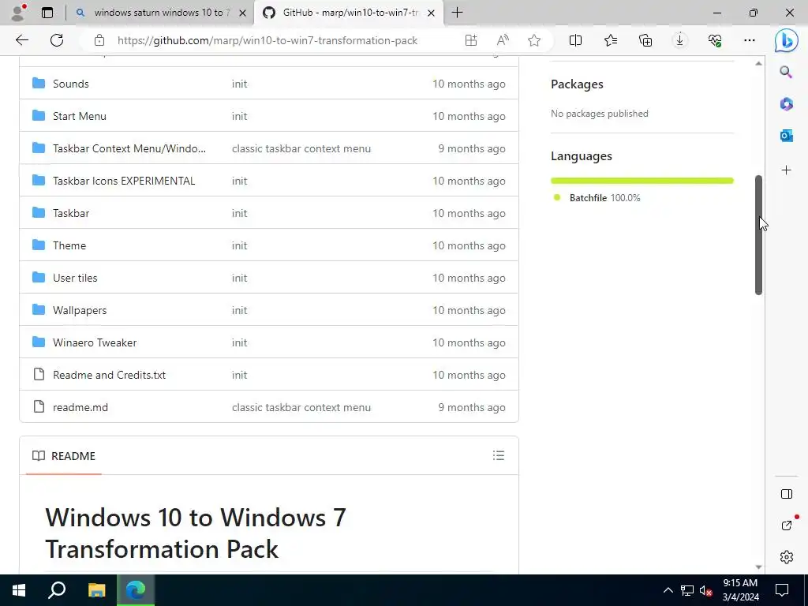Go back with the browser back arrow
The height and width of the screenshot is (606, 808).
(21, 40)
